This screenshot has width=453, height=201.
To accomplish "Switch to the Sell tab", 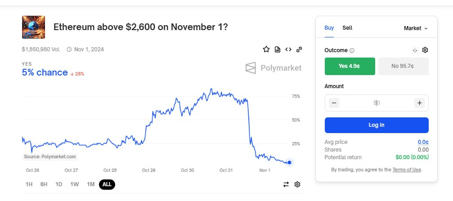I will click(x=347, y=28).
